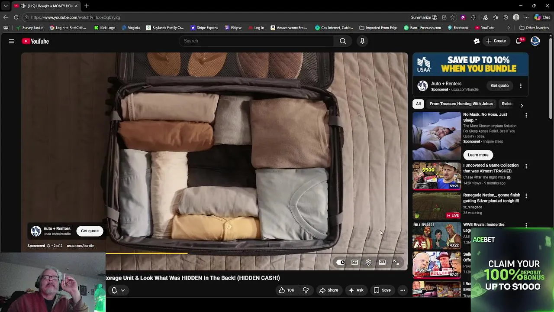Open YouTube notifications bell
This screenshot has height=312, width=554.
coord(519,41)
